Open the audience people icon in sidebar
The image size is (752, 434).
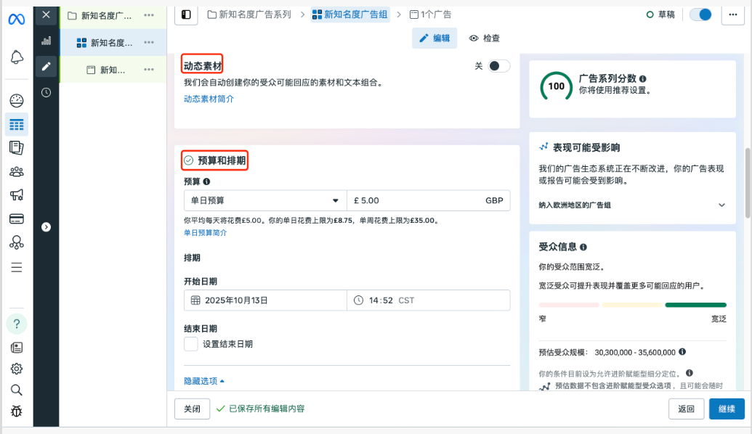point(16,172)
